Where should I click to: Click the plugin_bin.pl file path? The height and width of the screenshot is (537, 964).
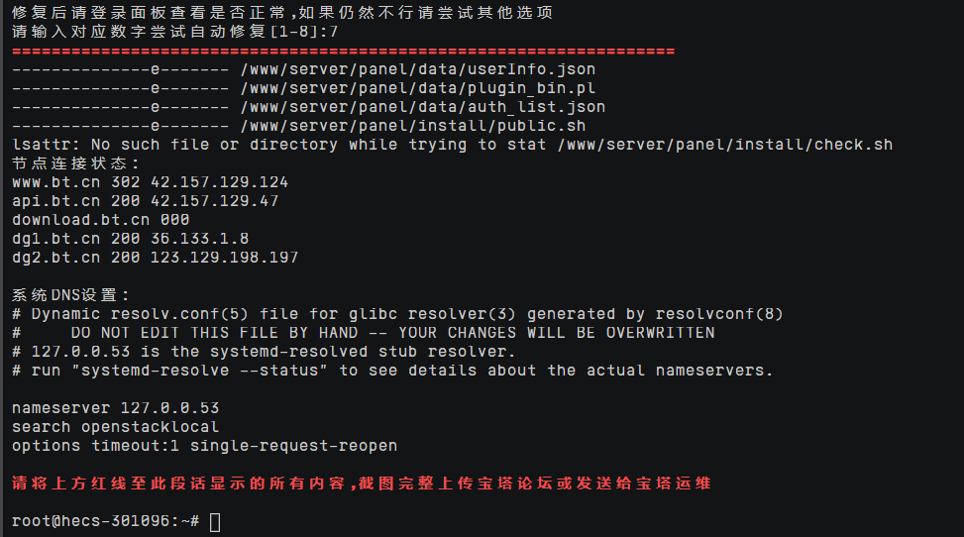click(x=418, y=88)
